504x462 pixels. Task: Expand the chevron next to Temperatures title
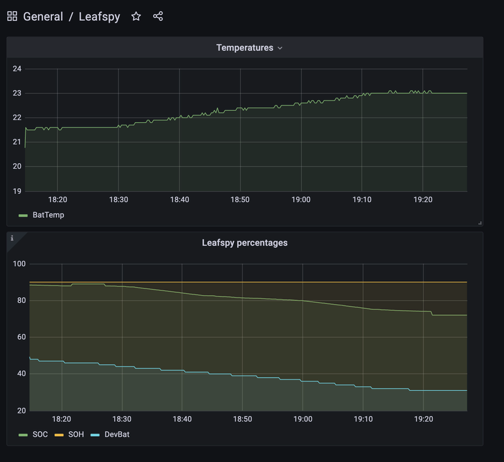coord(280,48)
